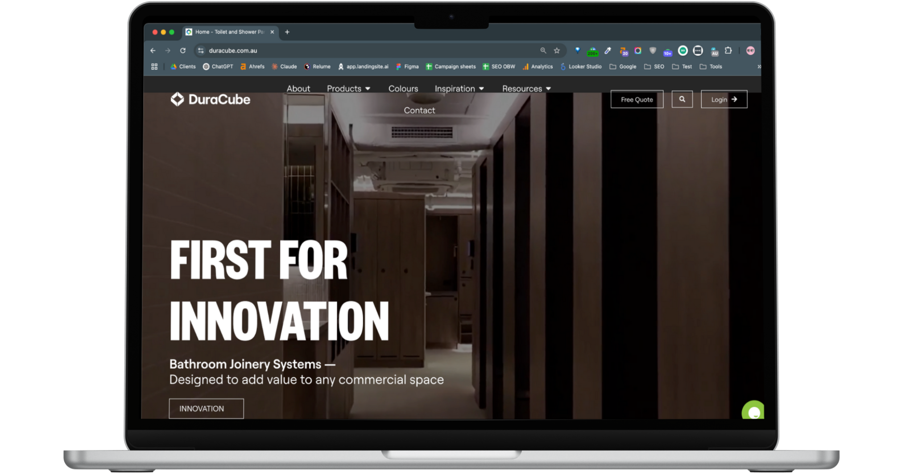Open the About nav item
The image size is (914, 473).
click(298, 89)
